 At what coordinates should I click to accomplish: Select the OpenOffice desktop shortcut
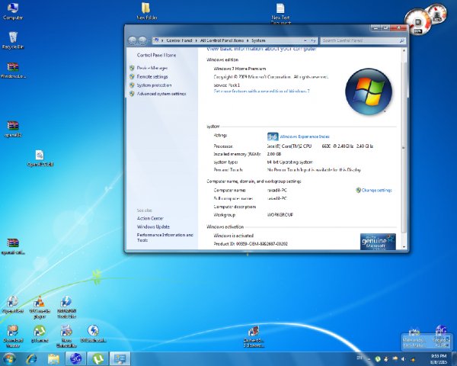coord(13,305)
